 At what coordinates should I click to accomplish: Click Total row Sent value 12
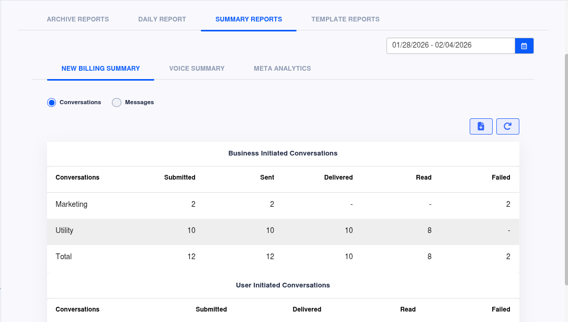coord(270,257)
